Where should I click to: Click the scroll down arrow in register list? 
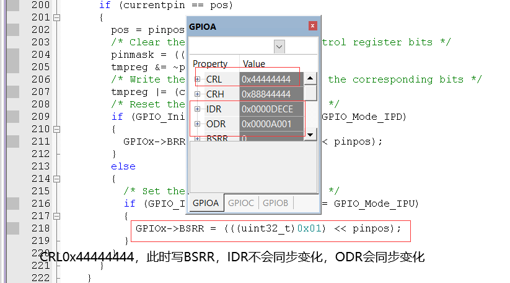point(310,135)
